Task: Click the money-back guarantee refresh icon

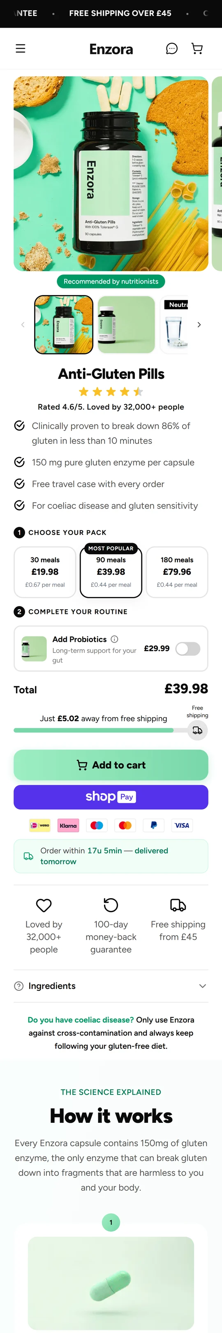Action: (111, 905)
